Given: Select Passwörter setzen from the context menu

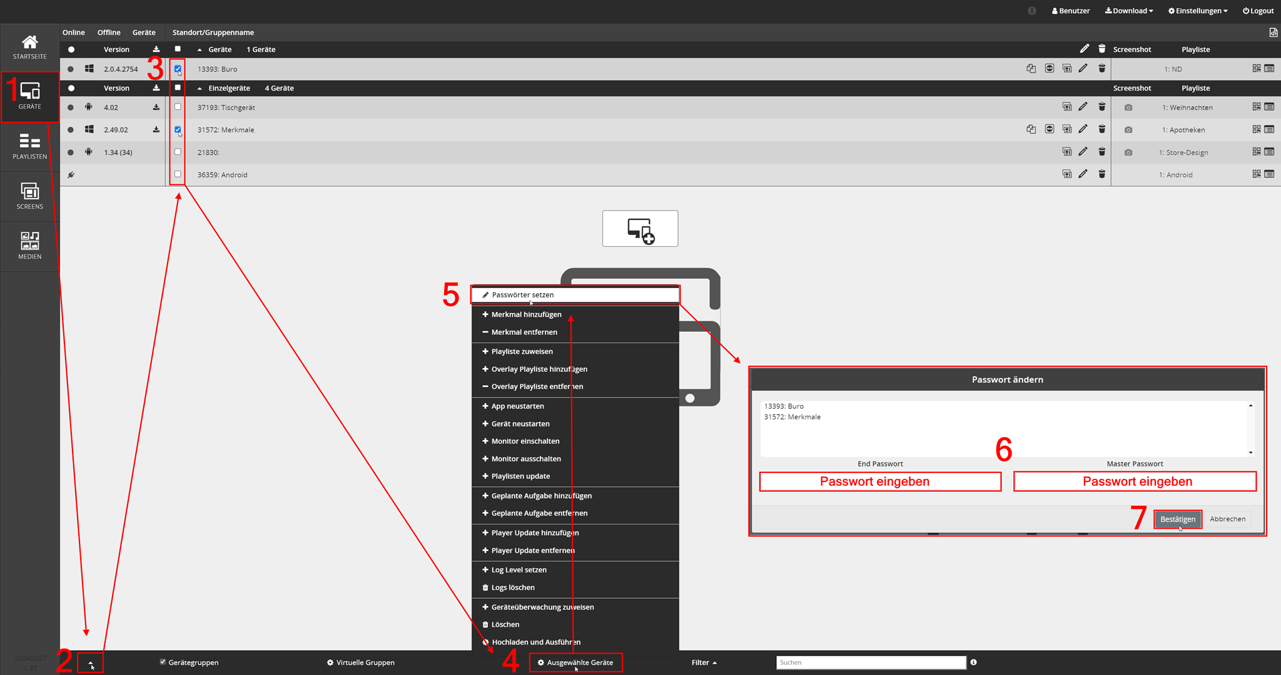Looking at the screenshot, I should (522, 295).
